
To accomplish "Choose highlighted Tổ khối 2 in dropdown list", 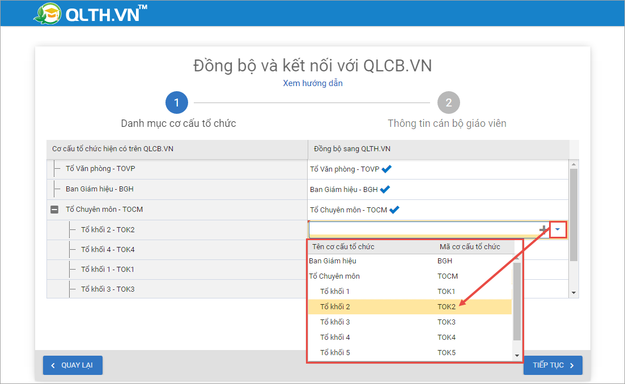I will [410, 307].
